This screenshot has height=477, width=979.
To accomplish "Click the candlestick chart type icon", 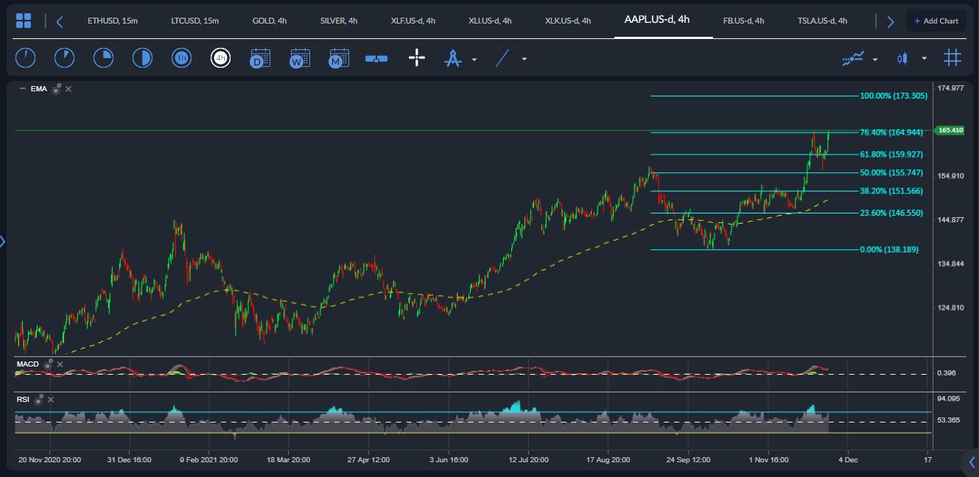I will pyautogui.click(x=902, y=58).
